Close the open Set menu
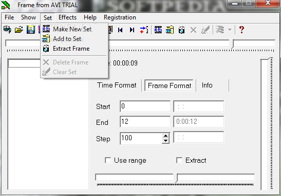The height and width of the screenshot is (196, 281). coord(48,18)
